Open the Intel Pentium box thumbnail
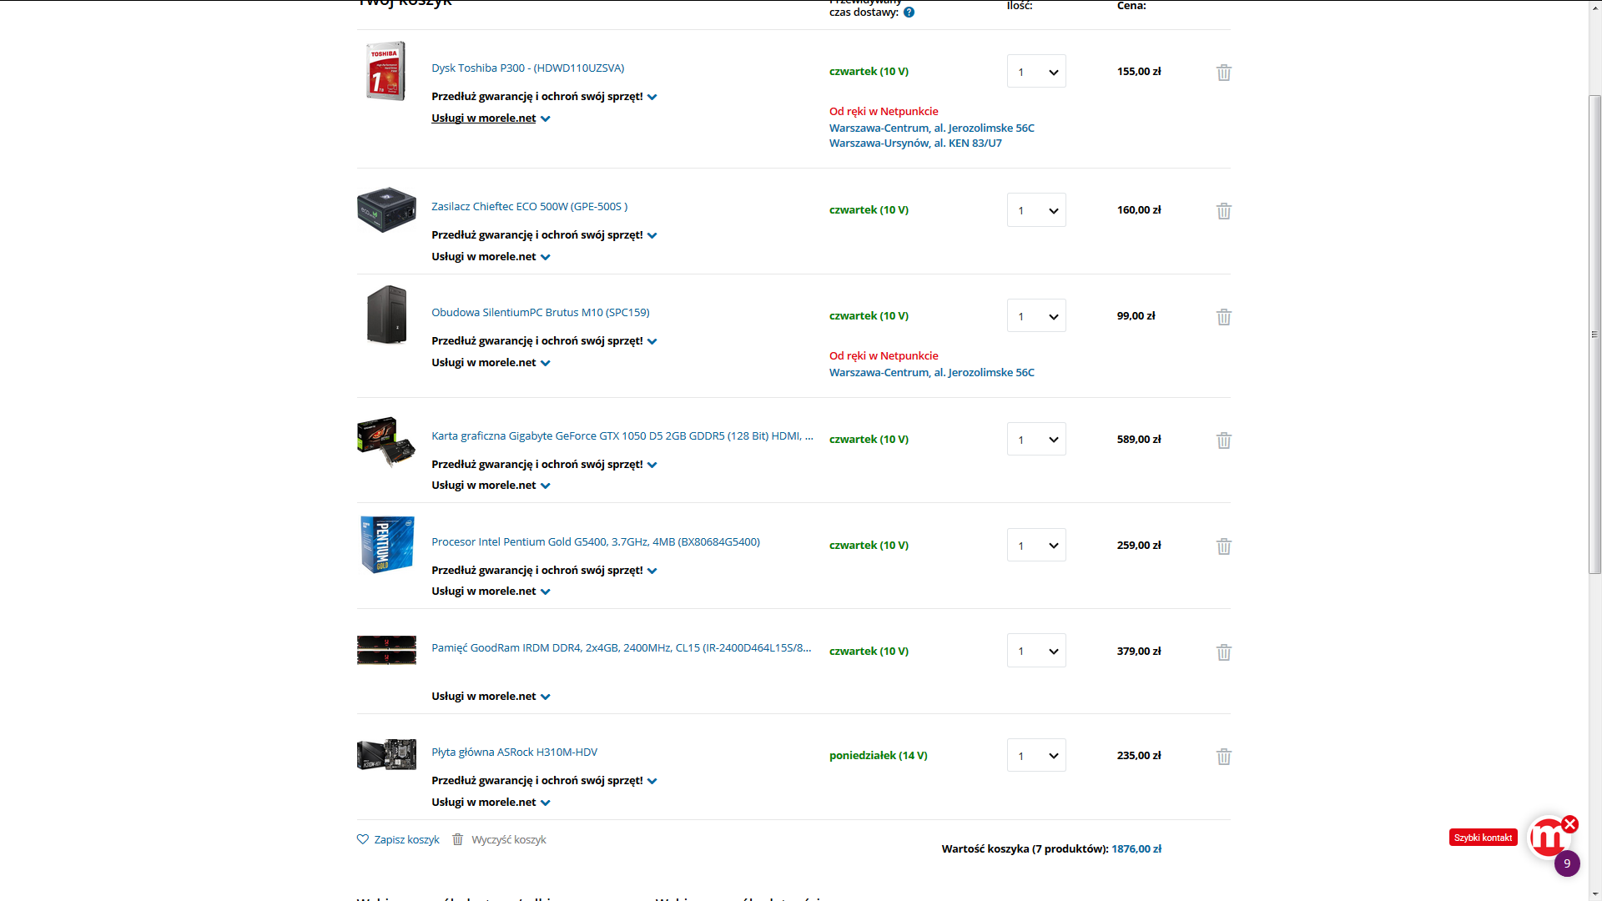The height and width of the screenshot is (901, 1602). pyautogui.click(x=386, y=544)
